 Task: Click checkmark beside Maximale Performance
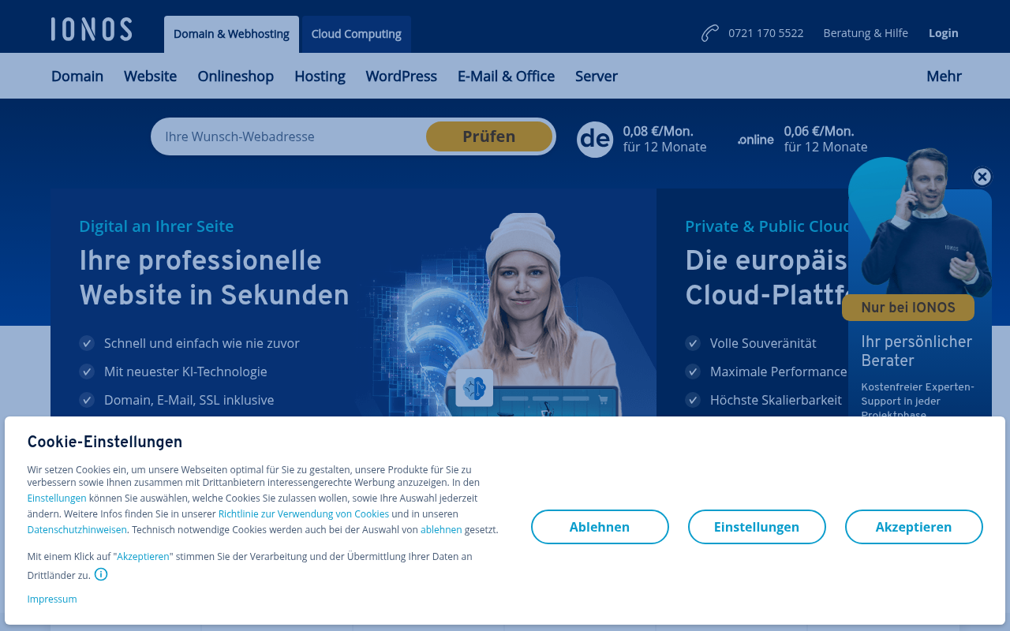(x=693, y=372)
